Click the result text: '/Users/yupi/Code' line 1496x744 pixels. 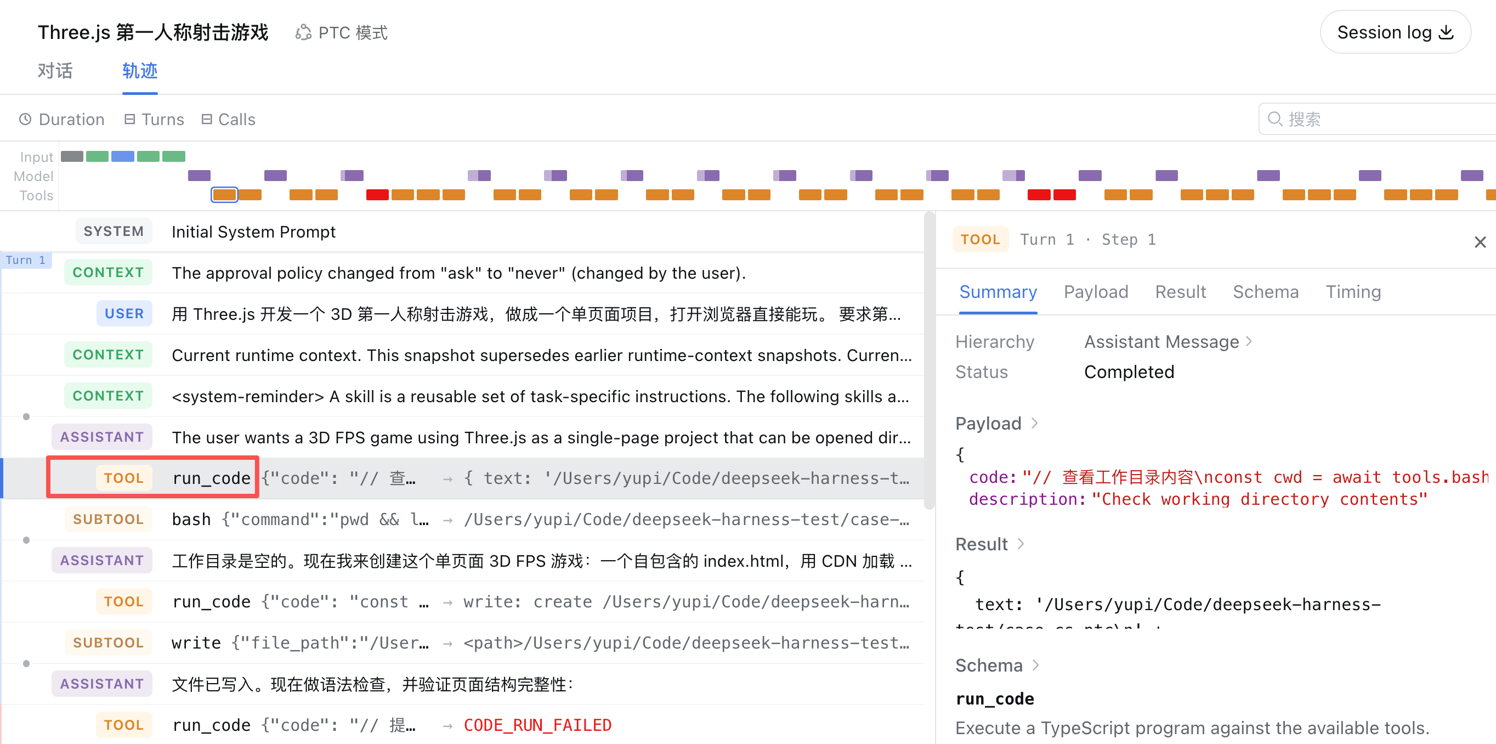1178,605
